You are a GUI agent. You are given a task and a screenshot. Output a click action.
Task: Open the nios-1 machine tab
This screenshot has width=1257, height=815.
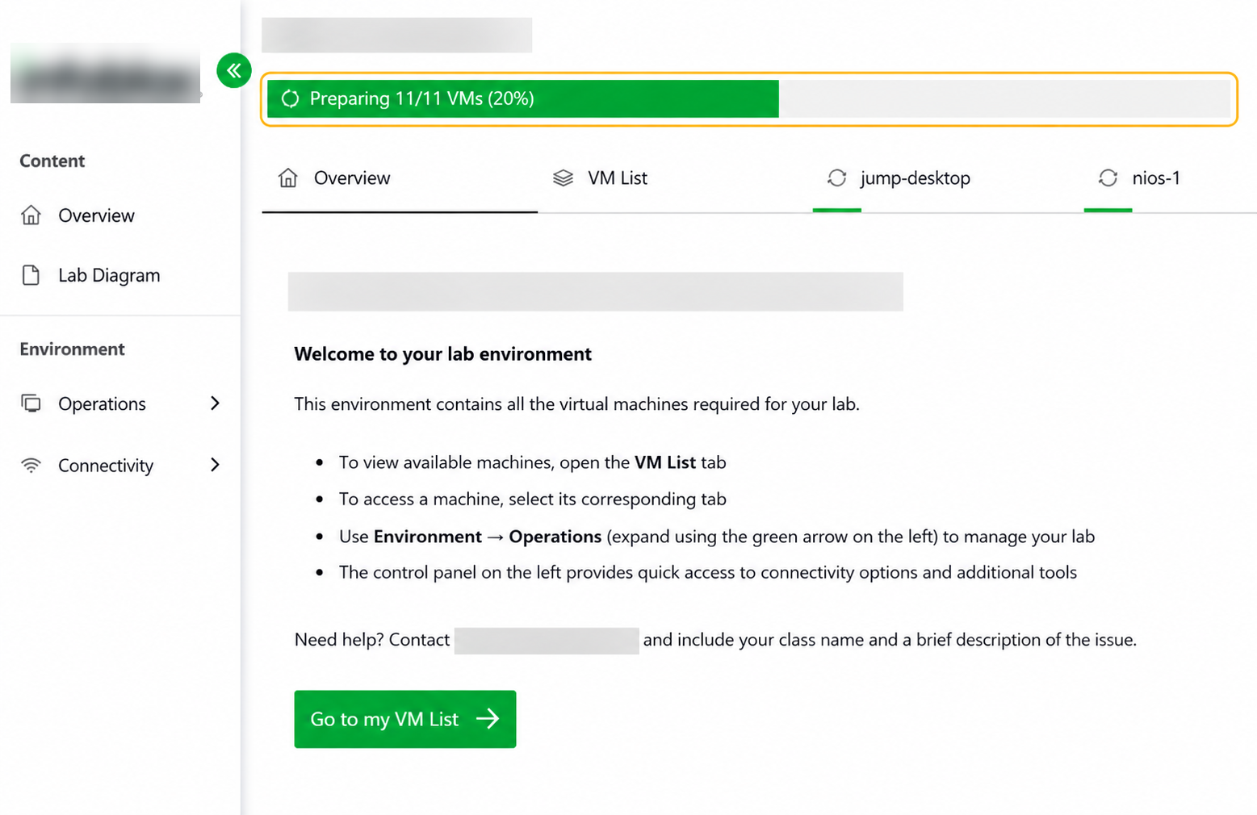[1139, 178]
